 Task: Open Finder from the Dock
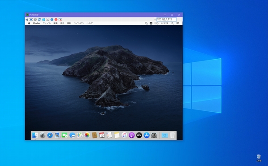35,135
